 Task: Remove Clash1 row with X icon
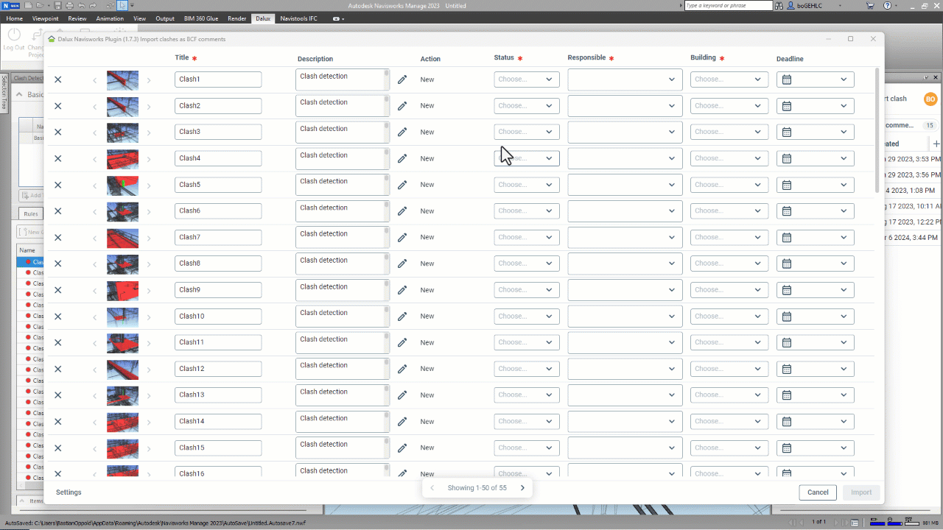(57, 79)
